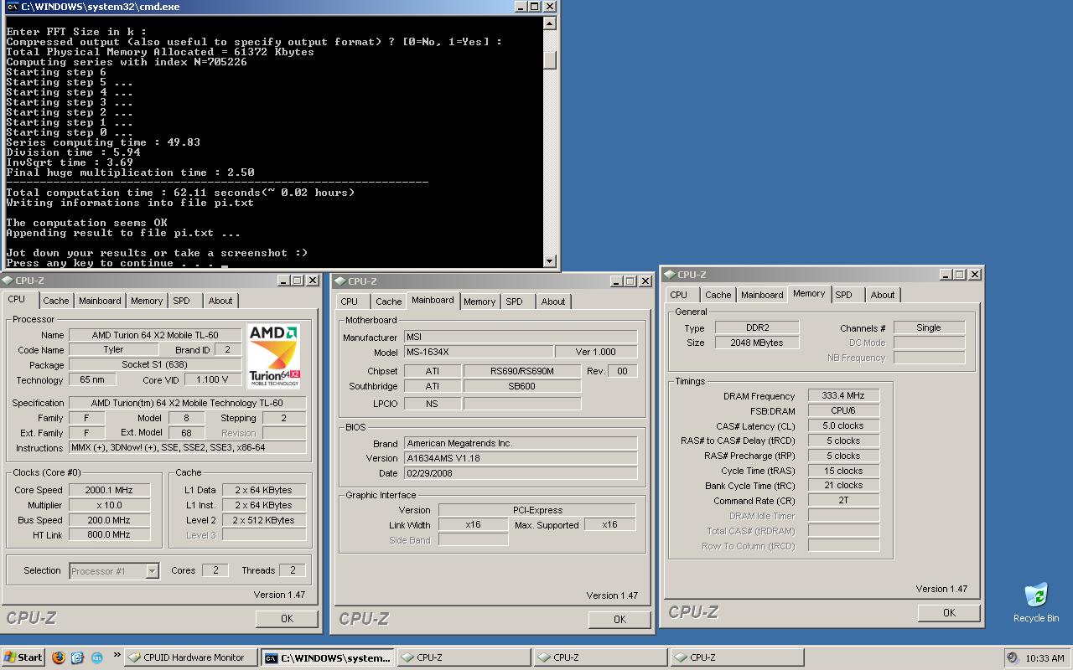Click the HT Link value 800.0 MHz
The width and height of the screenshot is (1073, 670).
(x=109, y=534)
